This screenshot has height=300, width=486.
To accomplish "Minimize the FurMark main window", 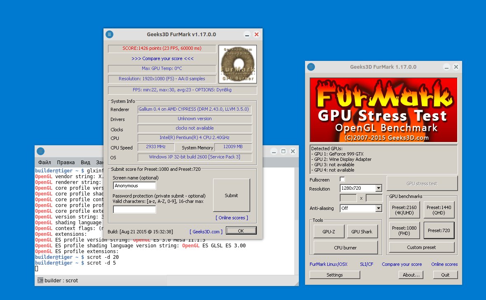I will [447, 67].
